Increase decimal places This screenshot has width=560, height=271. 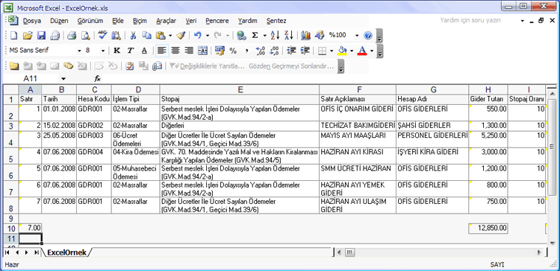coord(261,51)
